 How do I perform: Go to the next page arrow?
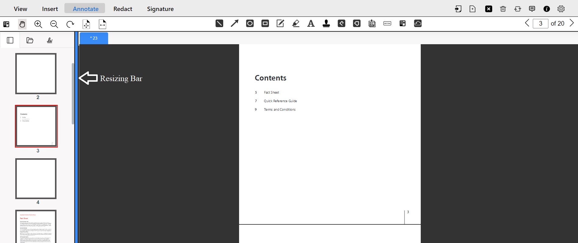coord(572,23)
